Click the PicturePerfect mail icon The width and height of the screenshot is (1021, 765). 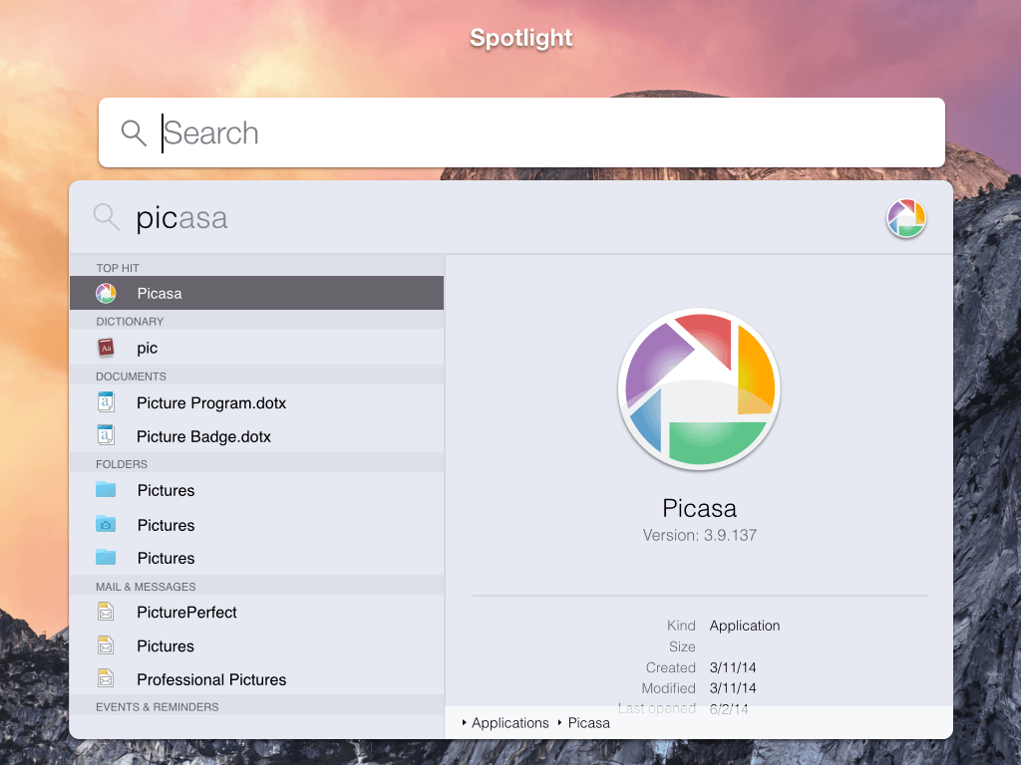click(106, 612)
